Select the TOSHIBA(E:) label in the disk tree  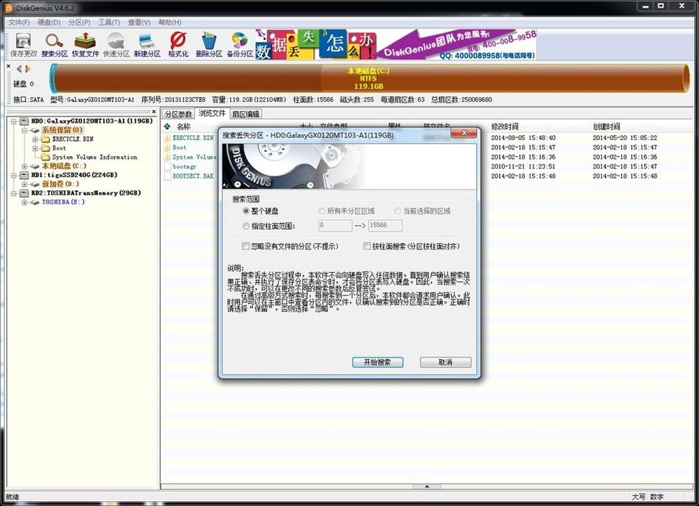(63, 202)
